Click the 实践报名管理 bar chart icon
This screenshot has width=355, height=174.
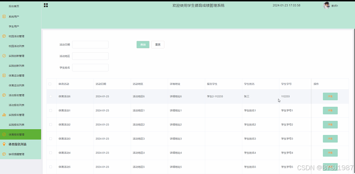tap(4, 115)
